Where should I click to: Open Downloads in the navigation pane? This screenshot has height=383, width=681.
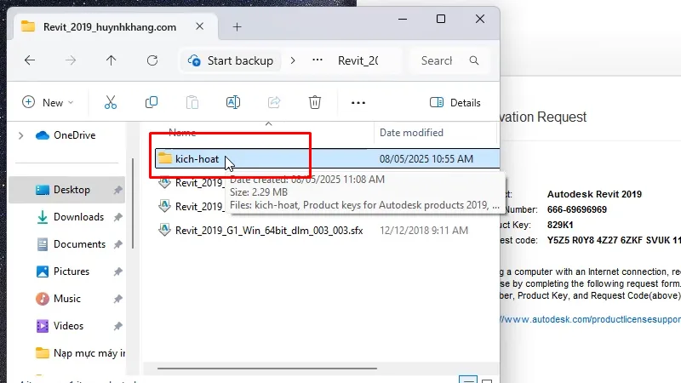(x=78, y=217)
